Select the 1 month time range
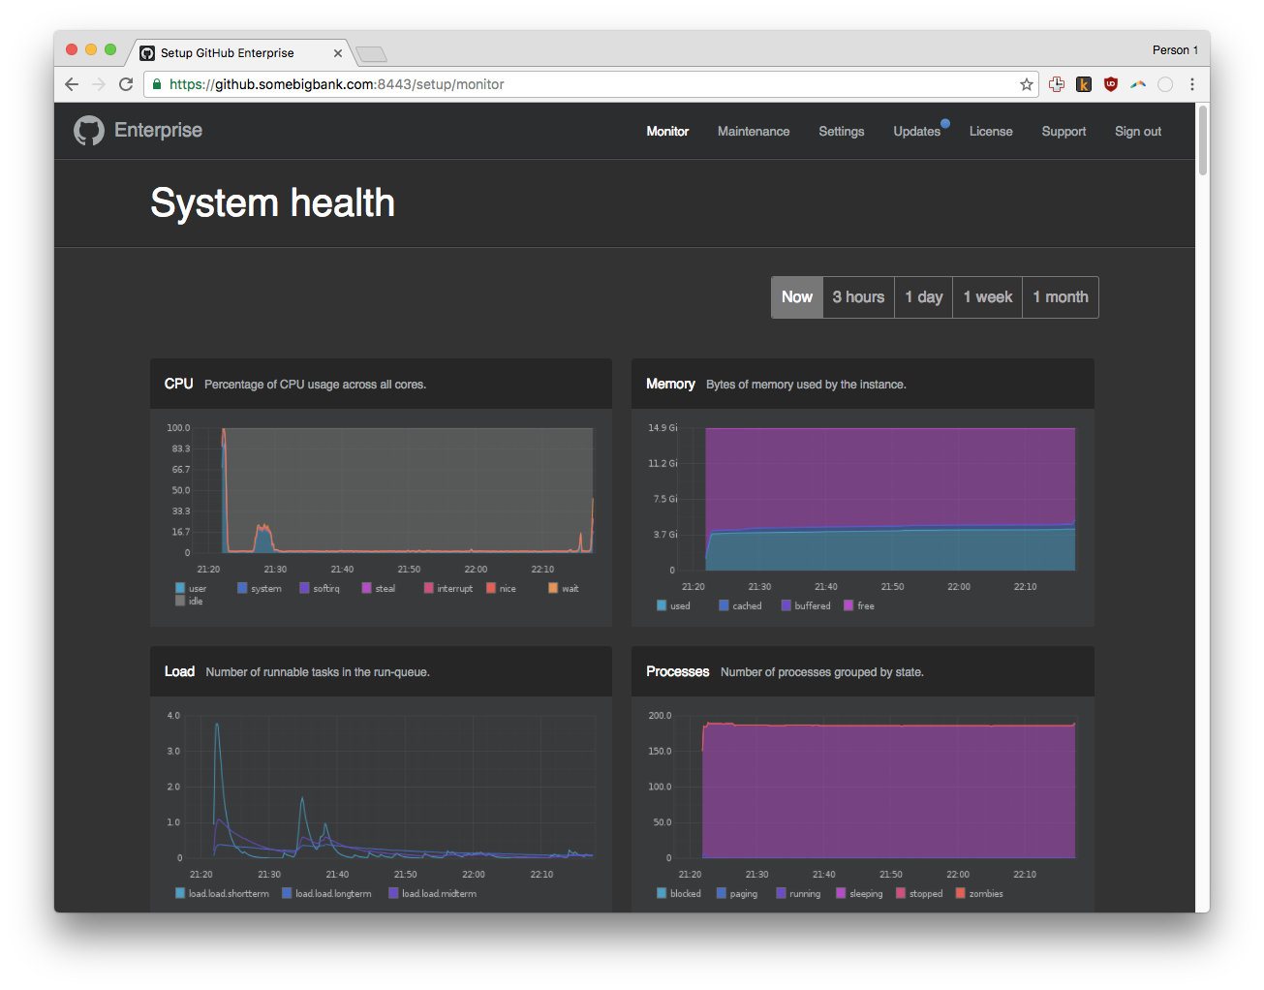The width and height of the screenshot is (1264, 990). click(1061, 297)
